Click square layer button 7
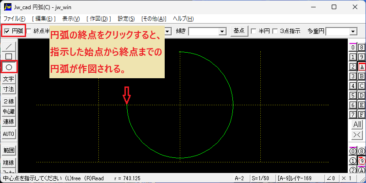 tap(353, 115)
